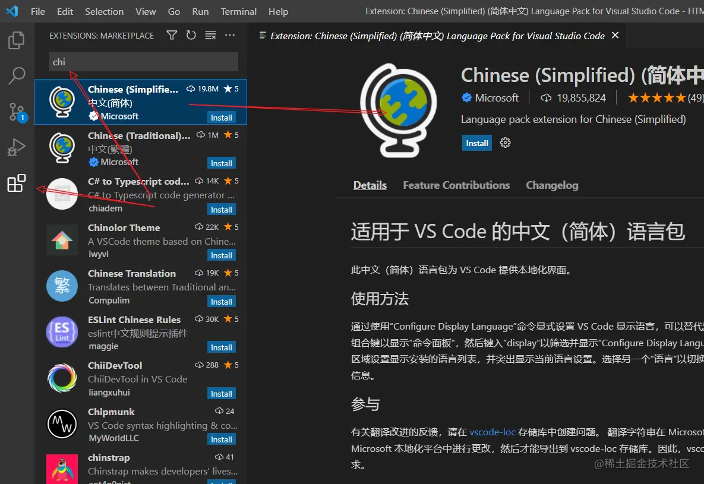Open the Go menu
Viewport: 704px width, 484px height.
click(x=173, y=11)
